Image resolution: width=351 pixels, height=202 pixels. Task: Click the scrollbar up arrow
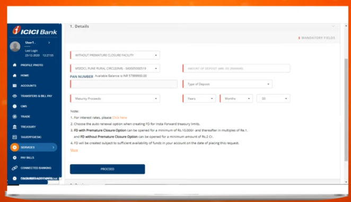click(x=346, y=26)
